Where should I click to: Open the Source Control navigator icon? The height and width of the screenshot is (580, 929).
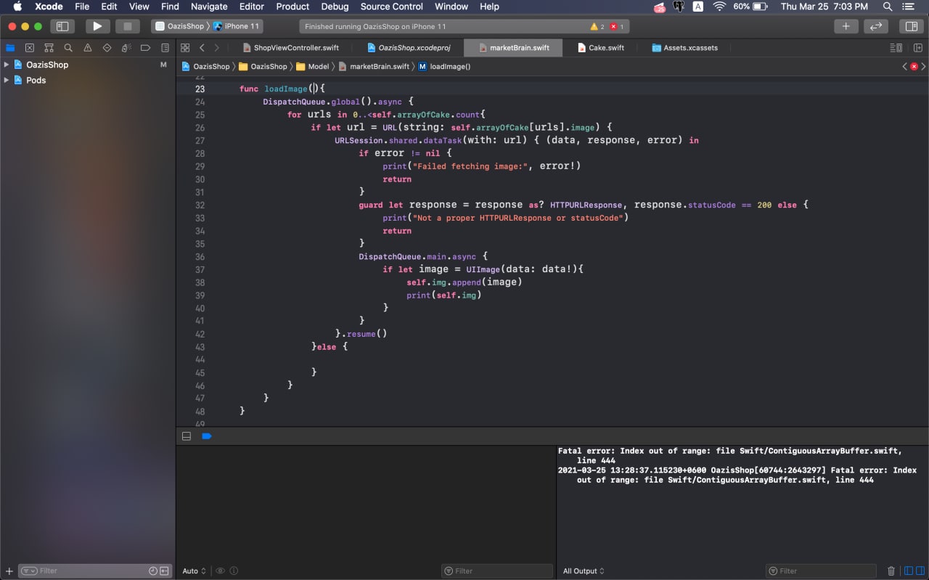click(30, 48)
